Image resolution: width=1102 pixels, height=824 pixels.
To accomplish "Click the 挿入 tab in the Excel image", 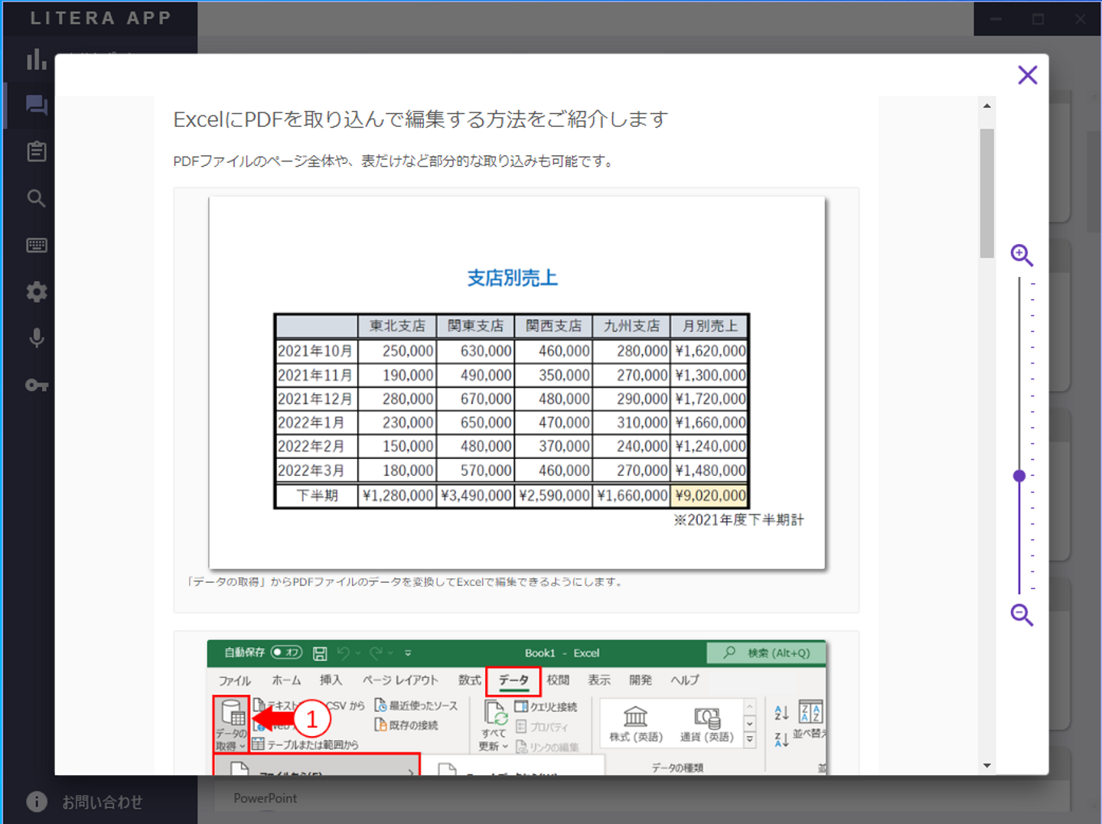I will [331, 680].
